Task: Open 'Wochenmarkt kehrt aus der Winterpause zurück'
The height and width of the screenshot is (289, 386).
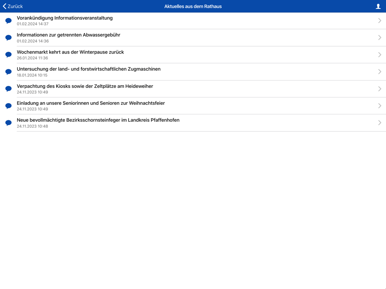Action: coord(70,52)
